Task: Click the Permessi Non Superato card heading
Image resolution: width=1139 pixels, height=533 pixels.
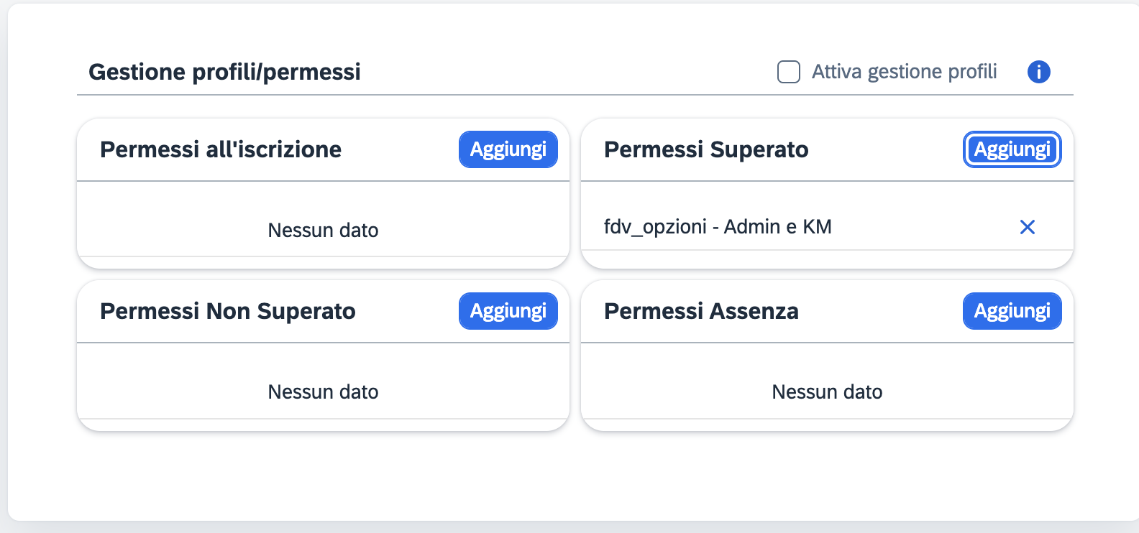Action: click(228, 311)
